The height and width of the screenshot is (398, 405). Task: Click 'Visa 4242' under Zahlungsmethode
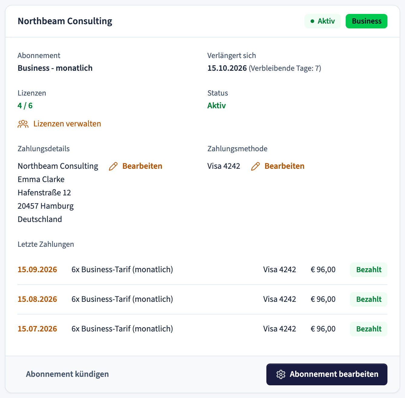[x=224, y=166]
